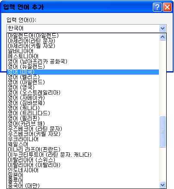Click the language list scrollbar thumb

(x=163, y=132)
